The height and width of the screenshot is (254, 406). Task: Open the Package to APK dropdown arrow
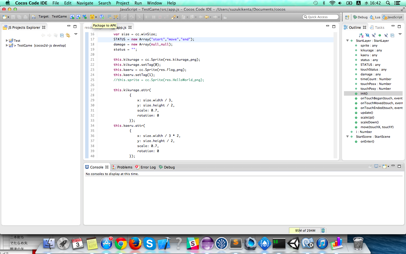(x=96, y=17)
